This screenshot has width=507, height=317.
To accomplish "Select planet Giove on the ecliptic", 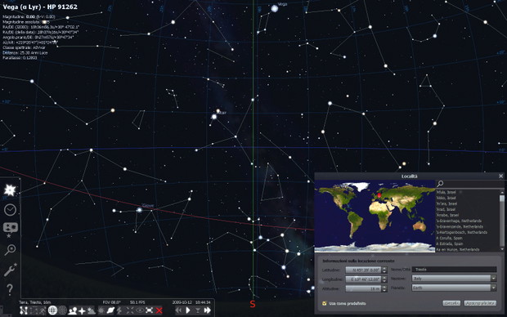I will (x=139, y=210).
